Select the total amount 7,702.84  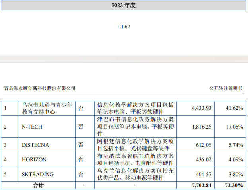coord(201,185)
